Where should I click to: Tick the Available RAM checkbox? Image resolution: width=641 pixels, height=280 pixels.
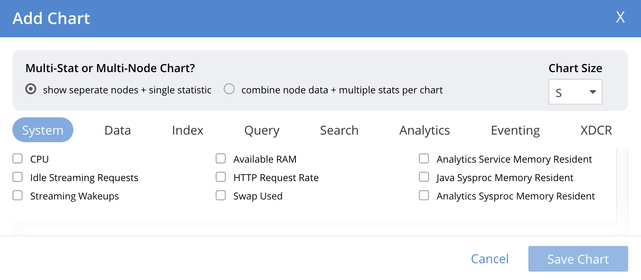(x=221, y=159)
